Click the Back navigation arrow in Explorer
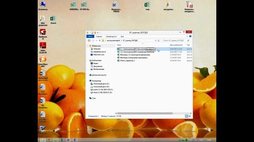254x142 pixels. pyautogui.click(x=89, y=41)
